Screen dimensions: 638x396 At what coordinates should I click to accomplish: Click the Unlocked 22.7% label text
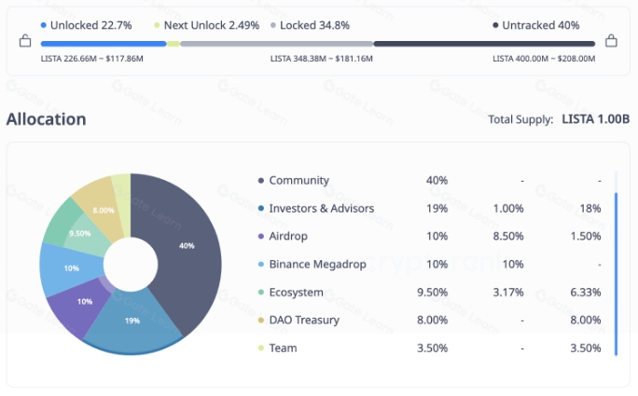(x=91, y=25)
